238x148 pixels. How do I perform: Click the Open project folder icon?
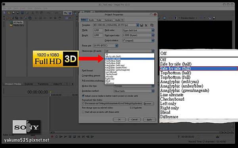pos(9,13)
